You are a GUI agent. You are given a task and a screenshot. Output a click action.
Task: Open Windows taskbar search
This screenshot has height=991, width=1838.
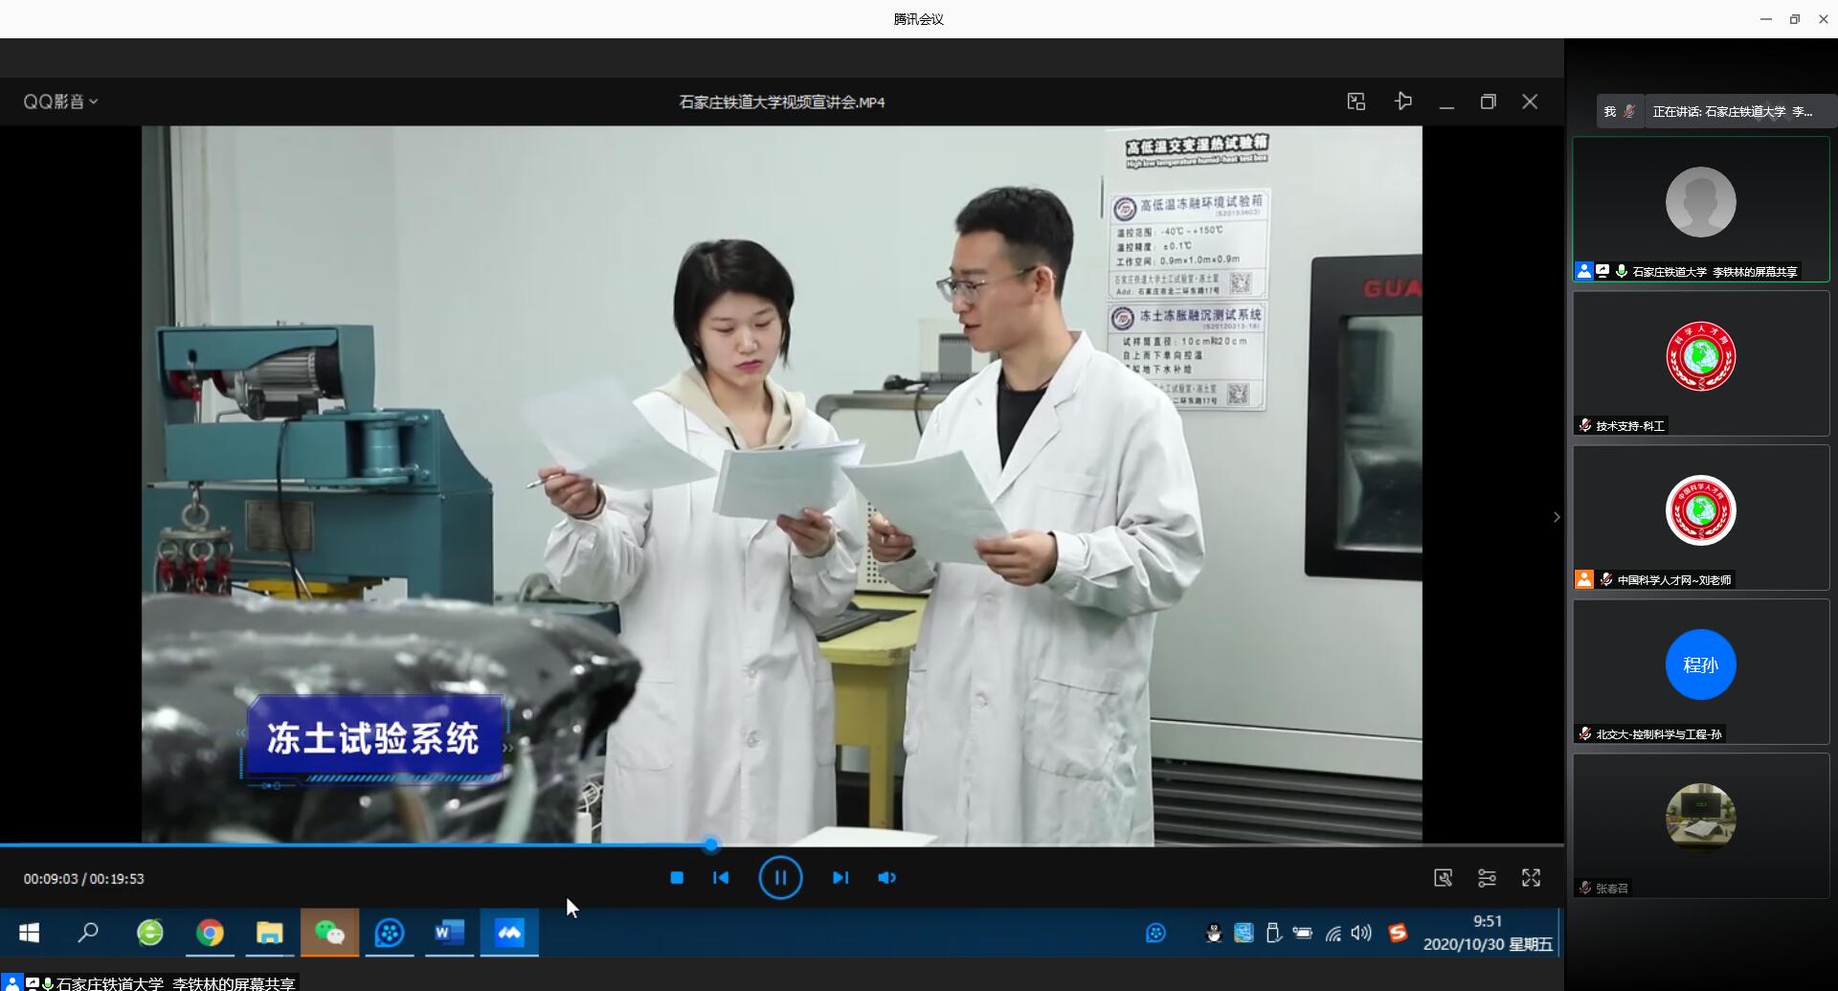click(x=88, y=933)
